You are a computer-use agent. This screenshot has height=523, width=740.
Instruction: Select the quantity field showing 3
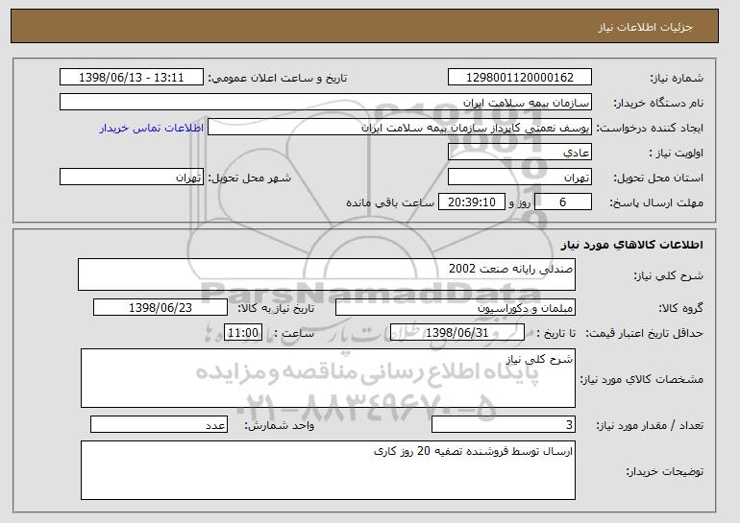pos(504,424)
